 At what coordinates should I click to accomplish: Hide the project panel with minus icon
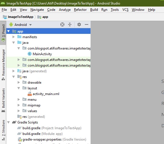(87, 24)
